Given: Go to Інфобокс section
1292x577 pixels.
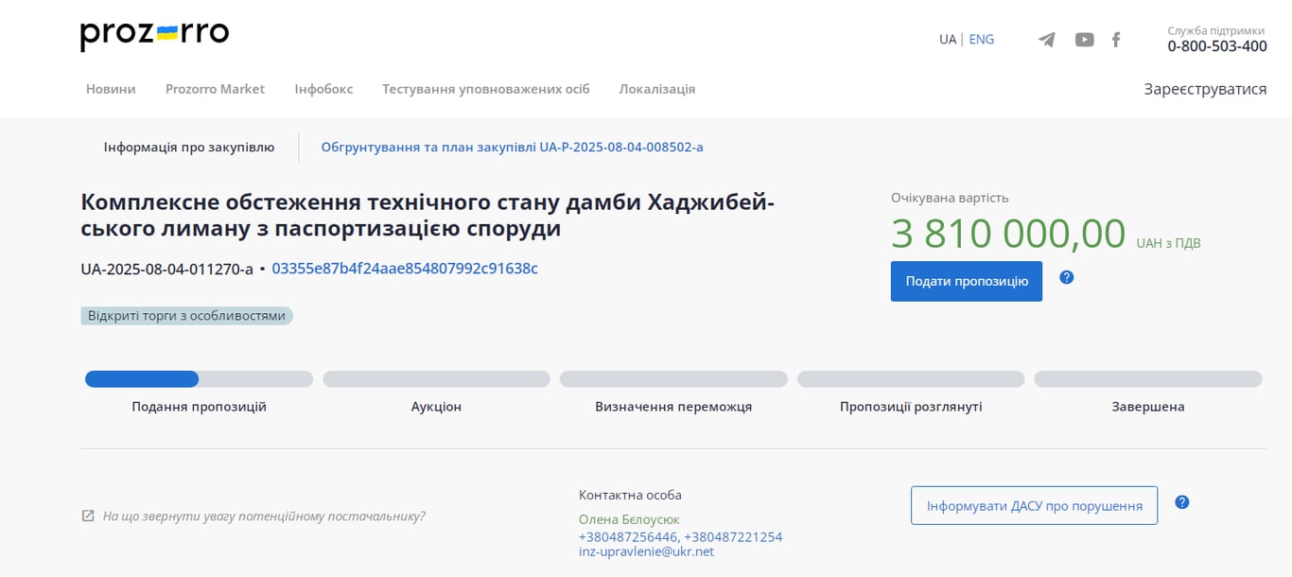Looking at the screenshot, I should [x=323, y=89].
